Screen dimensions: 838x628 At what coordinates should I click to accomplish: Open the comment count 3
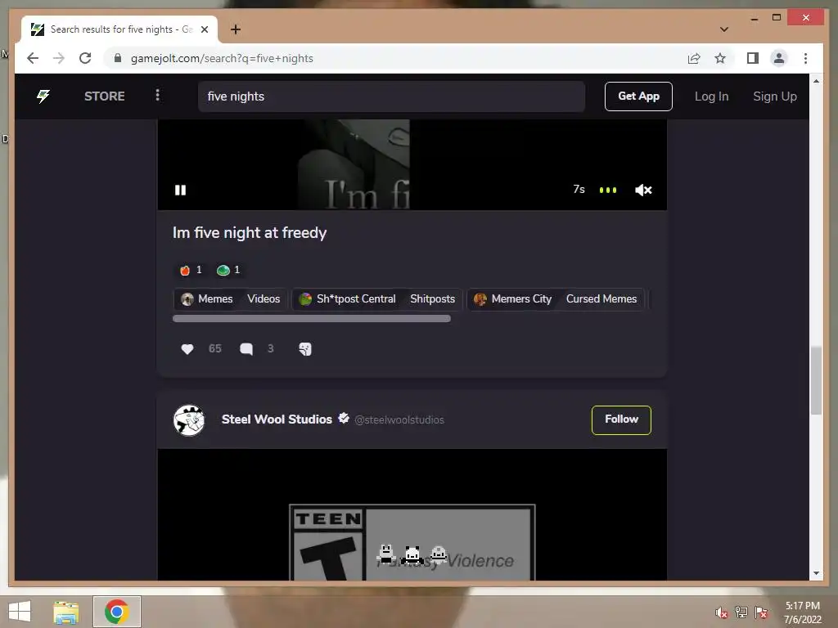click(x=270, y=348)
